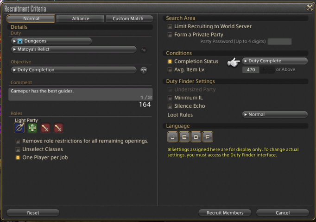Select the tank role icon in Light Party
The width and height of the screenshot is (316, 222).
click(x=19, y=128)
